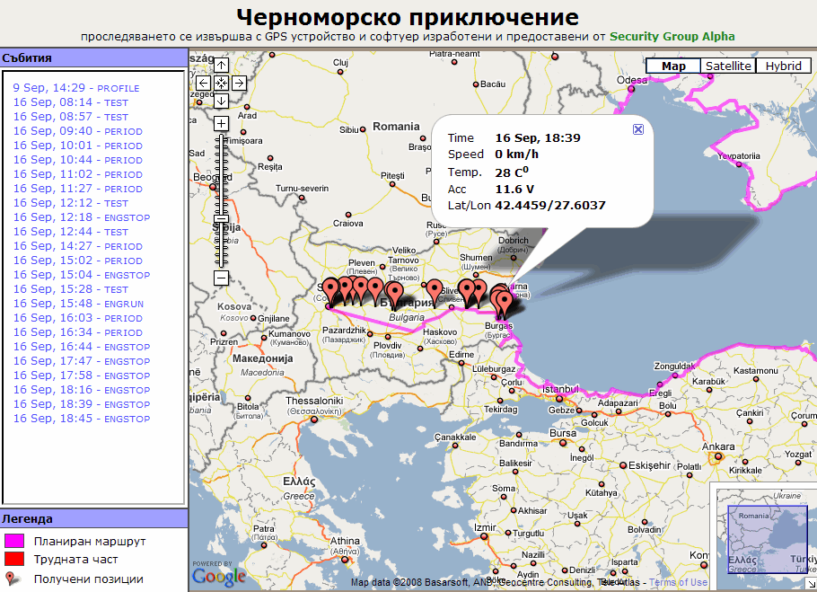The image size is (817, 592).
Task: Zoom out using the minus button
Action: [x=221, y=278]
